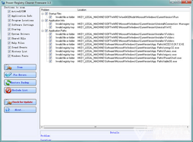Collapse the Application Info results group
193x142 pixels.
[43, 21]
